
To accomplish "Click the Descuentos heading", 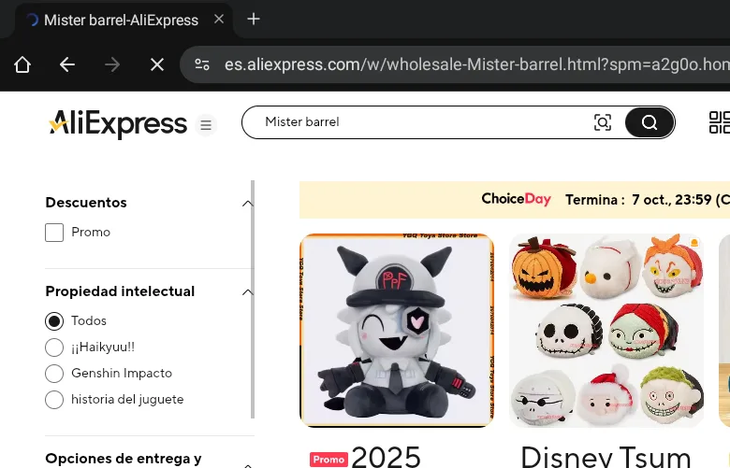I will [x=86, y=203].
